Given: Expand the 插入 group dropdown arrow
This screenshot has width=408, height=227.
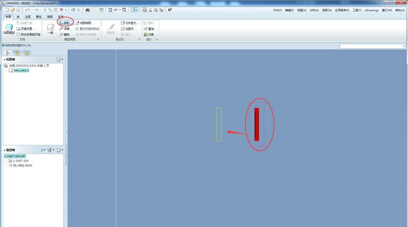Looking at the screenshot, I should tap(157, 39).
